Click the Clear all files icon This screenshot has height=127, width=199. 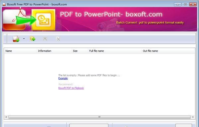(58, 39)
